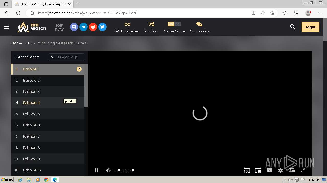Image resolution: width=327 pixels, height=183 pixels.
Task: Add page to favorites star
Action: [x=272, y=13]
